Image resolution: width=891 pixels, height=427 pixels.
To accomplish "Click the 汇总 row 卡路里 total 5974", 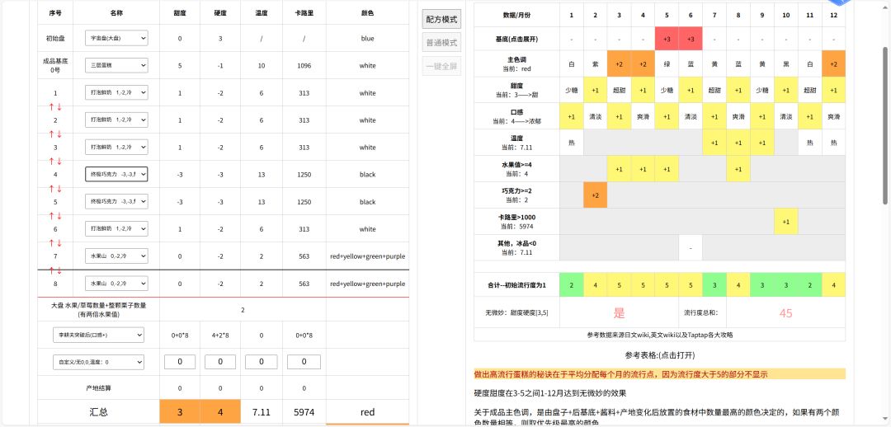I will pos(304,412).
